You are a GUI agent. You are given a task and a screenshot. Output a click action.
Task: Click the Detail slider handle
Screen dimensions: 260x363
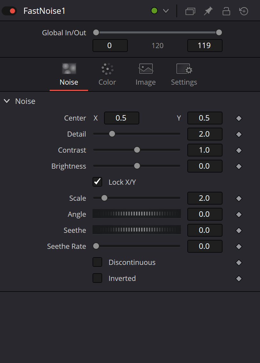click(112, 134)
